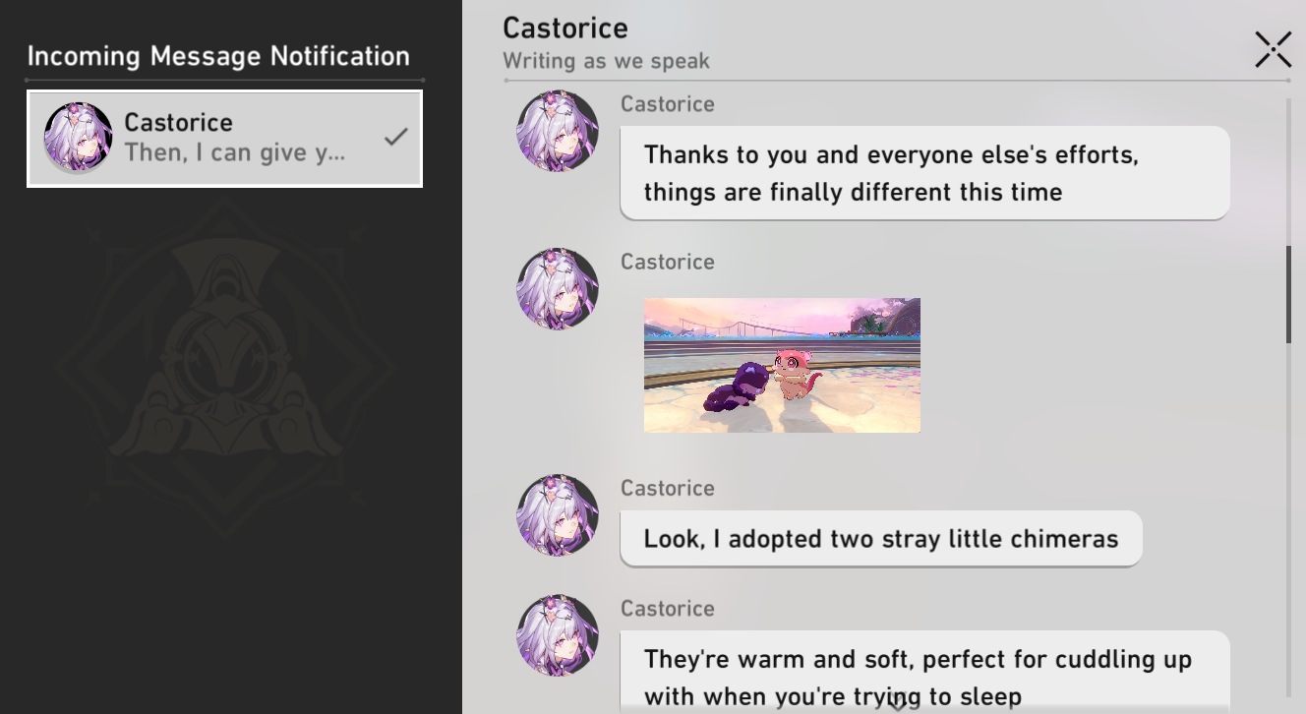Click 'Thanks to you and everyone else's efforts' bubble
Viewport: 1306px width, 714px height.
[924, 173]
